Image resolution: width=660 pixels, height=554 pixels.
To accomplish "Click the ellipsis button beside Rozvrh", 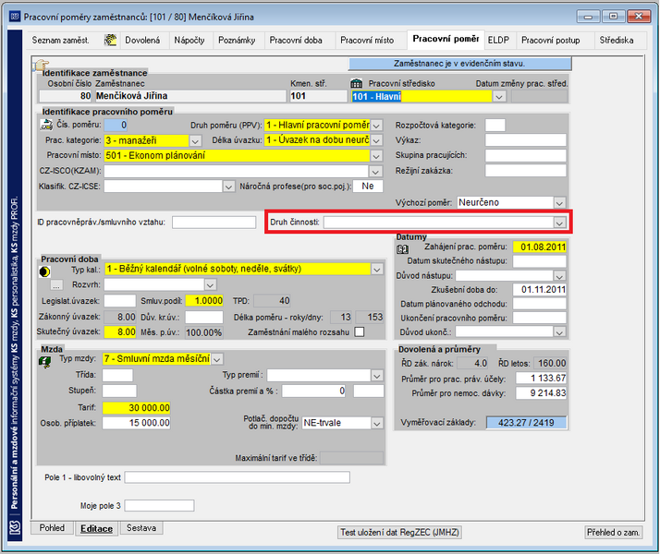I will tap(56, 286).
